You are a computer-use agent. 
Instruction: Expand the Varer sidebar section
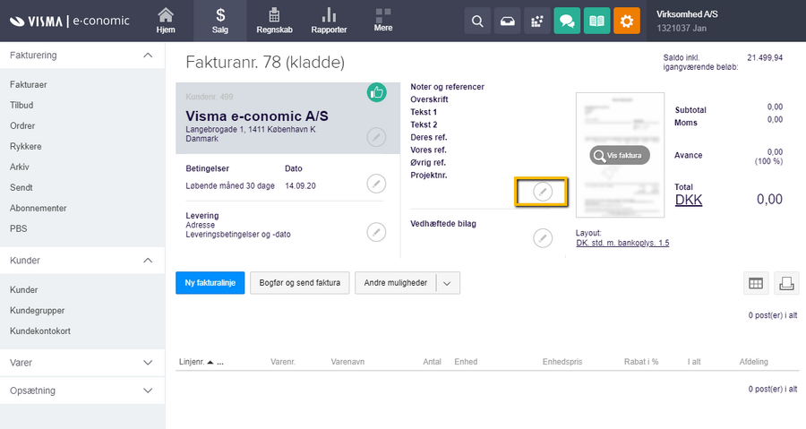point(148,363)
